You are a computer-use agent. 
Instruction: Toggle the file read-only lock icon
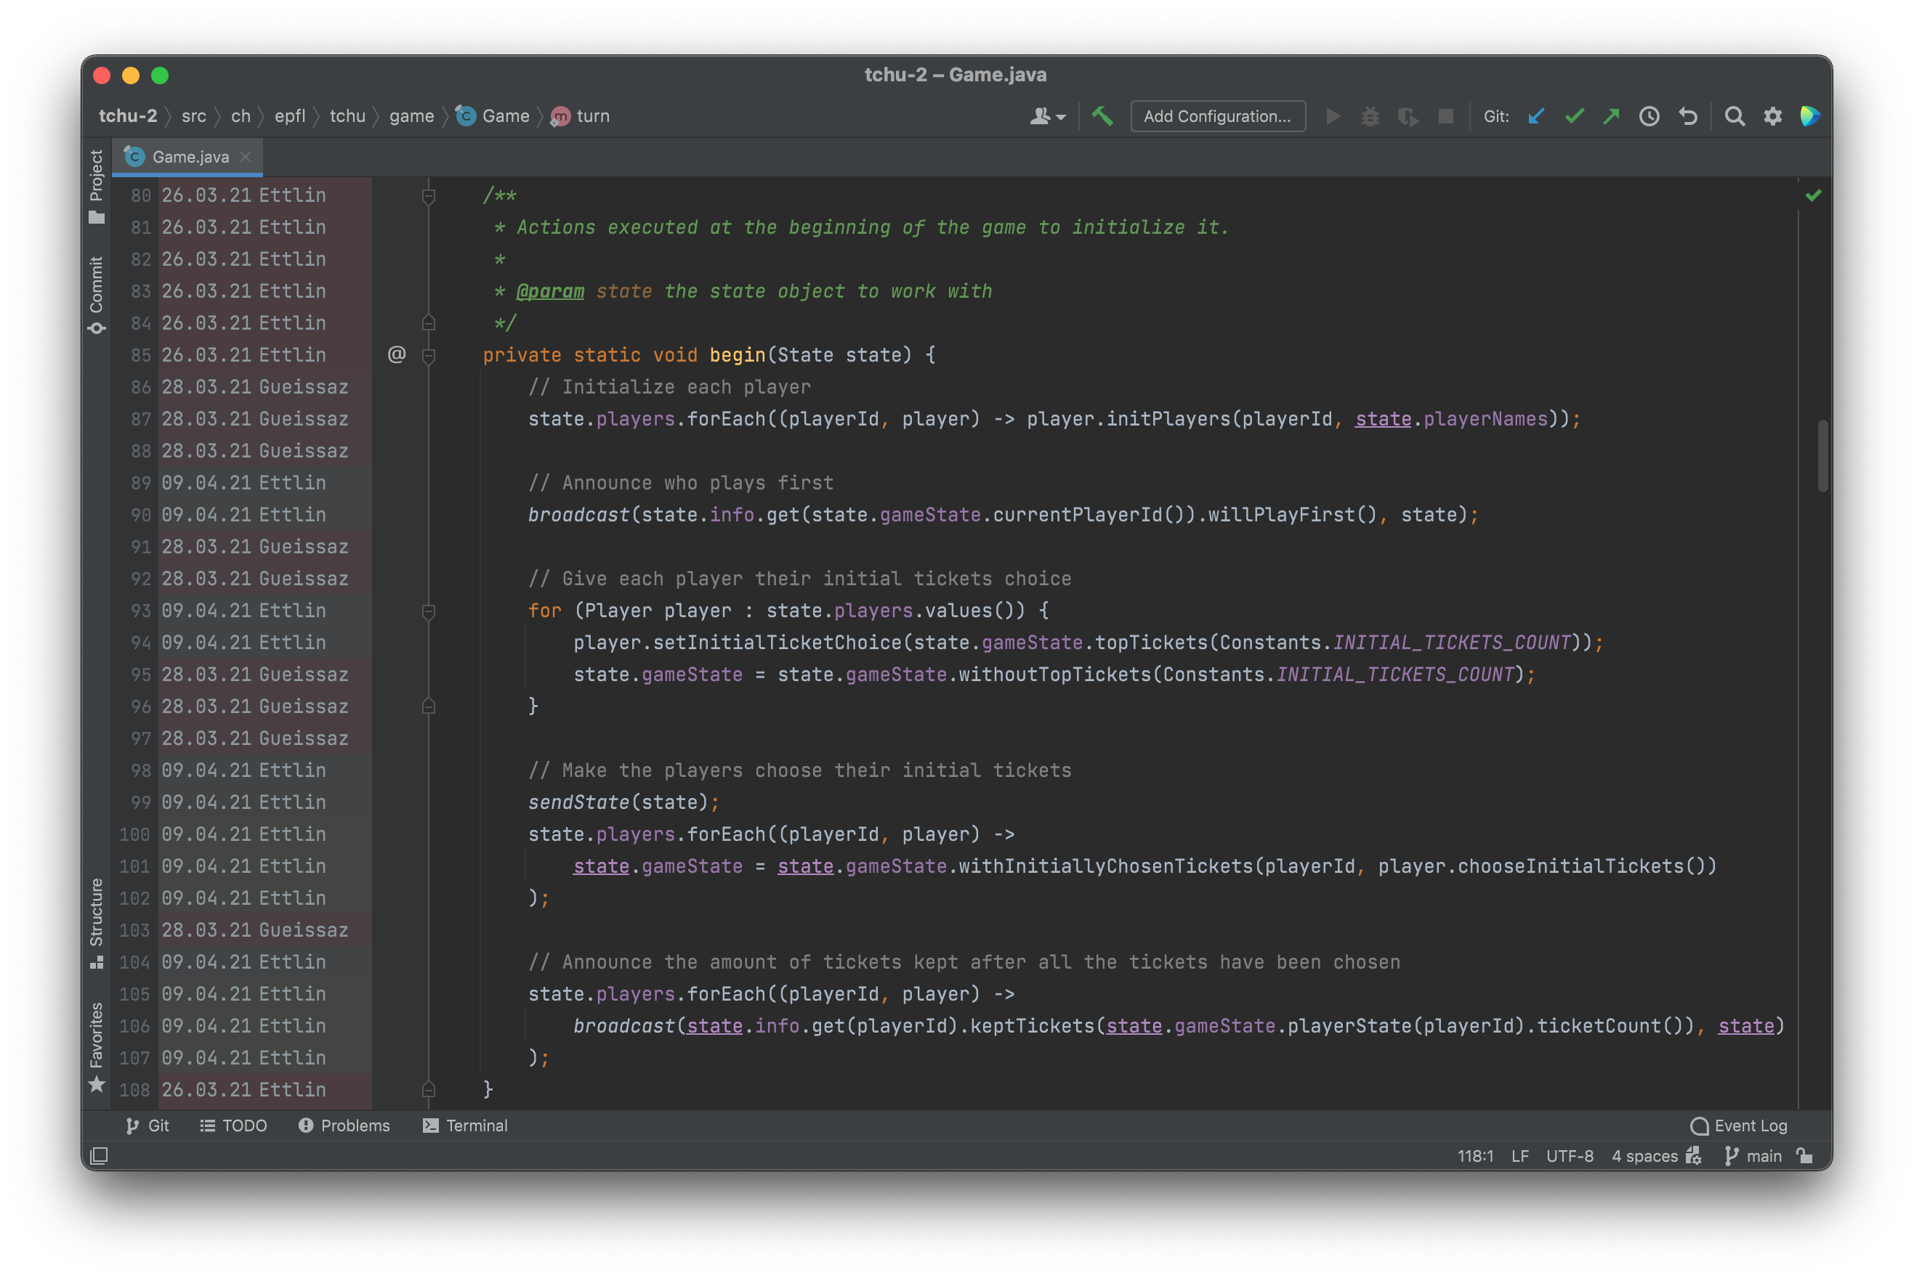coord(1804,1156)
